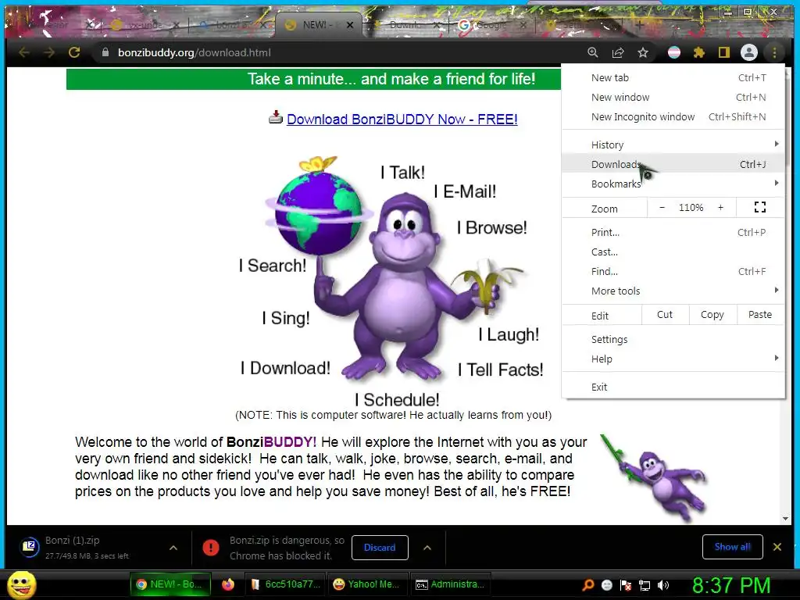The height and width of the screenshot is (600, 800).
Task: Click the network tray icon
Action: tap(645, 584)
